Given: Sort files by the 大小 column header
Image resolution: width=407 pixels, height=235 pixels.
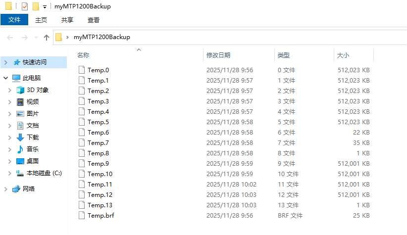Looking at the screenshot, I should point(343,55).
